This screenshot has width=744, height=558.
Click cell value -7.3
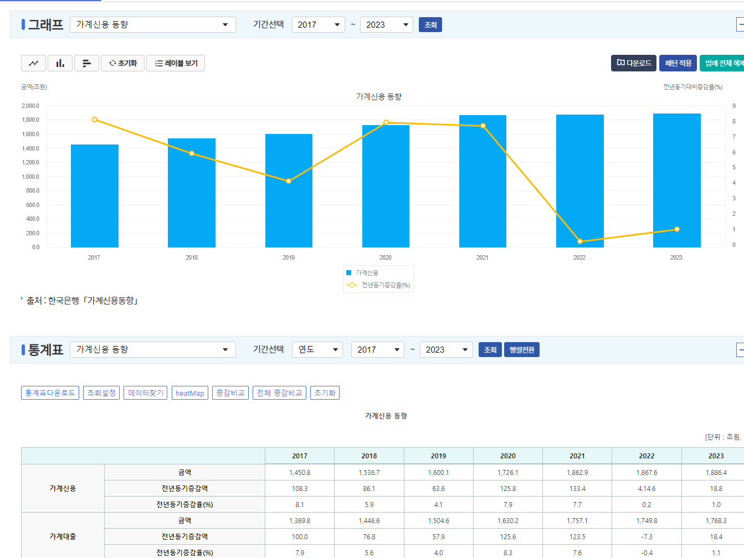646,537
